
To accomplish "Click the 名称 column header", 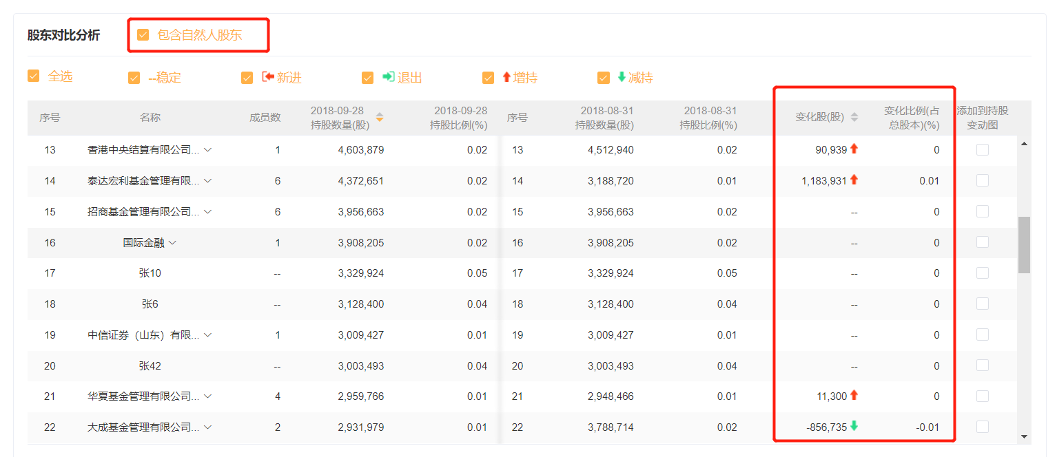I will tap(150, 118).
